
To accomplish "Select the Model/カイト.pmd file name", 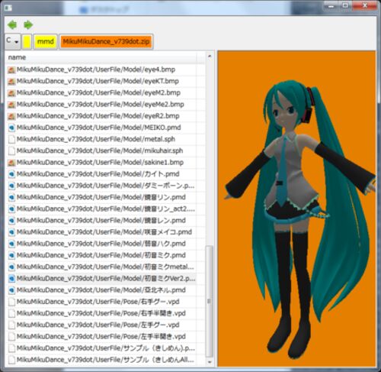I will 98,174.
